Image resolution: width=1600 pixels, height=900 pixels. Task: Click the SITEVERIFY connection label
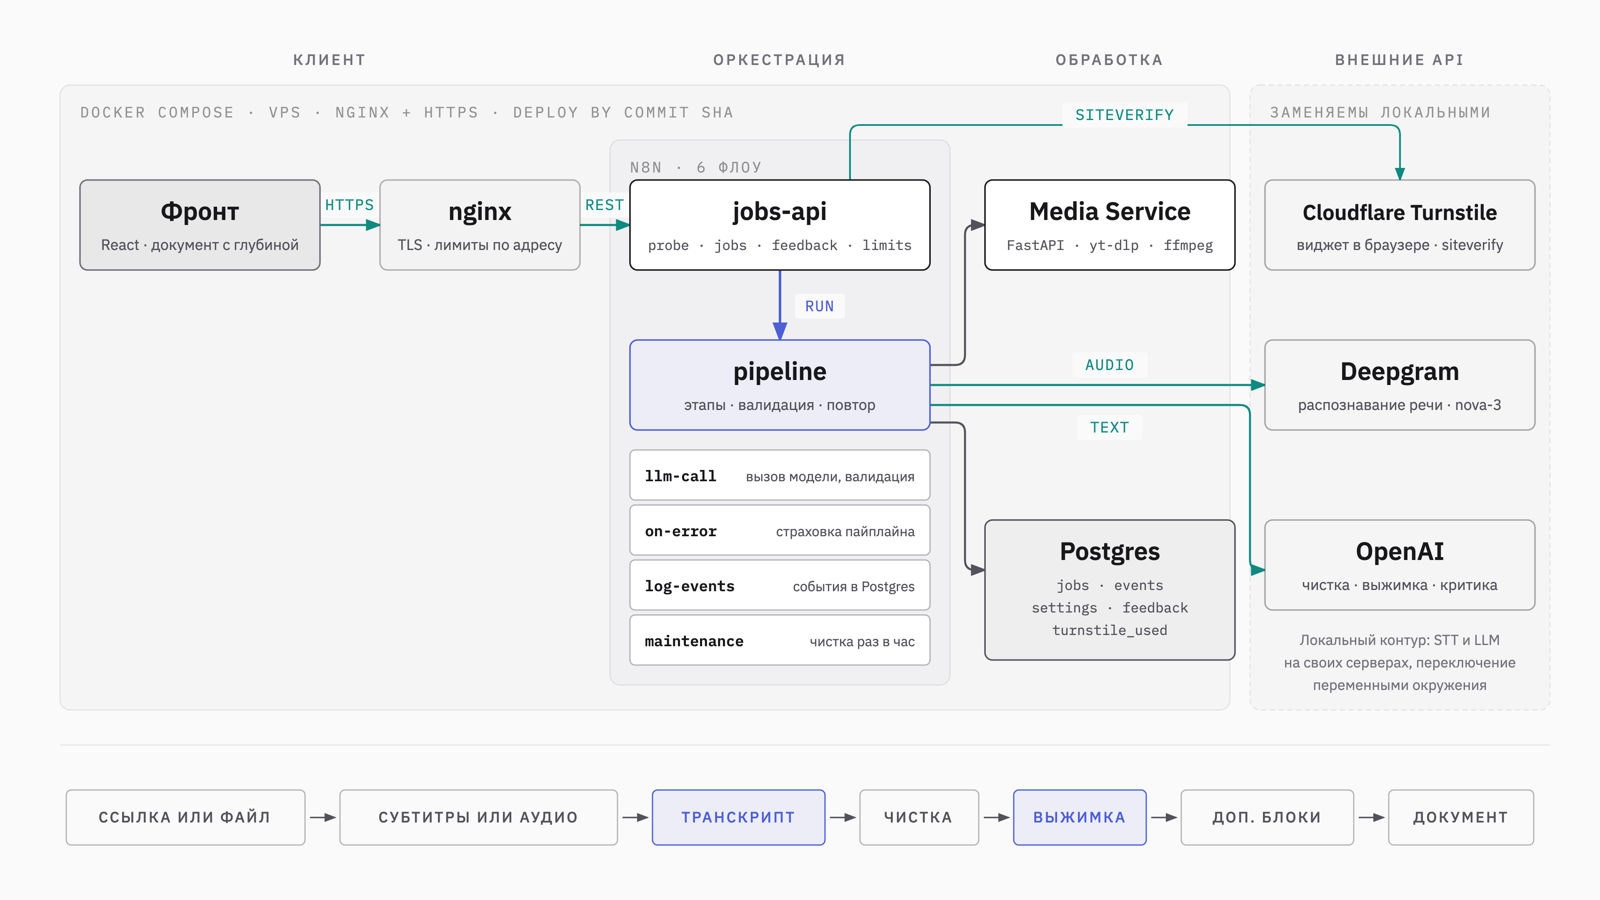click(1124, 115)
